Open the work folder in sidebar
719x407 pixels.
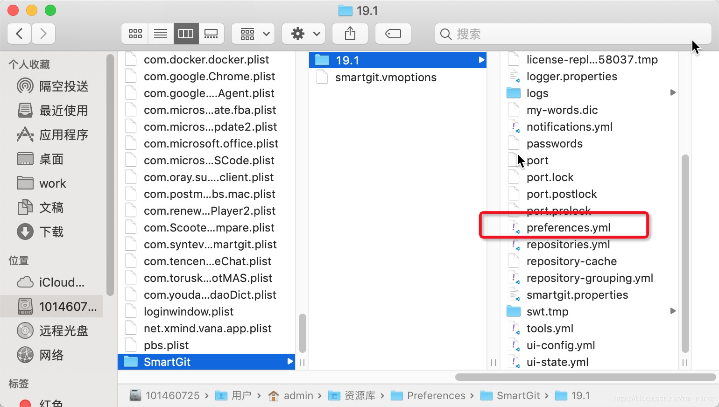(42, 183)
